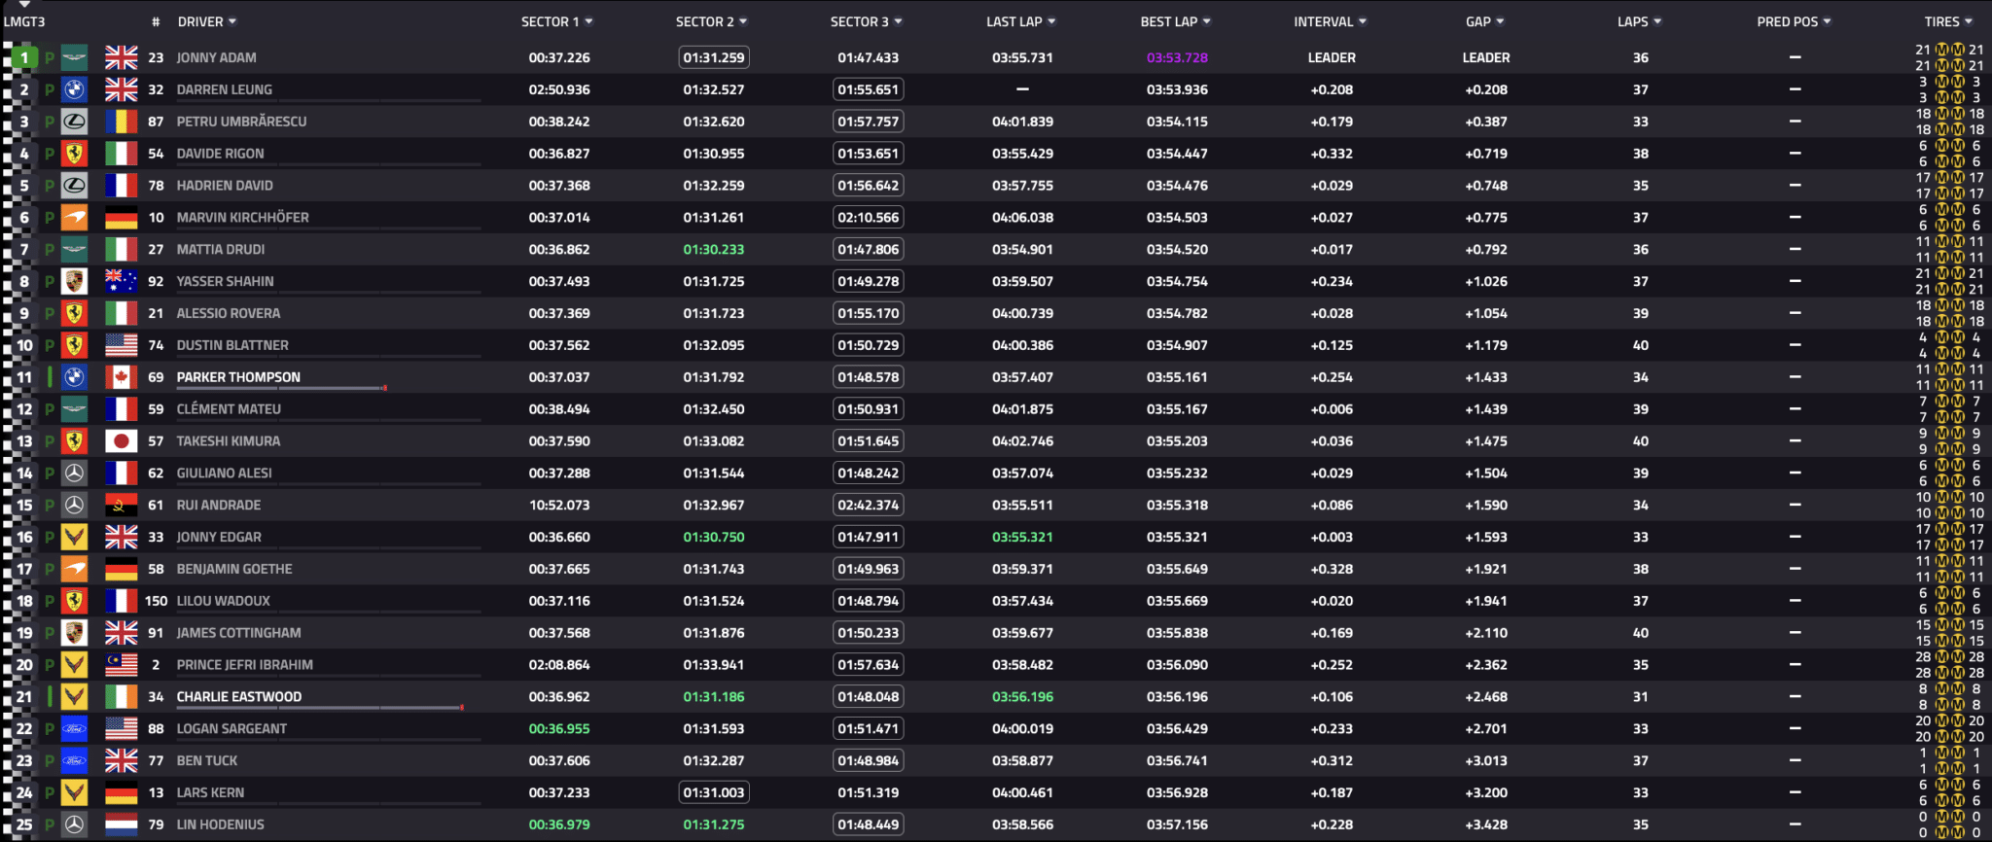
Task: Click car number 150
Action: [x=156, y=602]
